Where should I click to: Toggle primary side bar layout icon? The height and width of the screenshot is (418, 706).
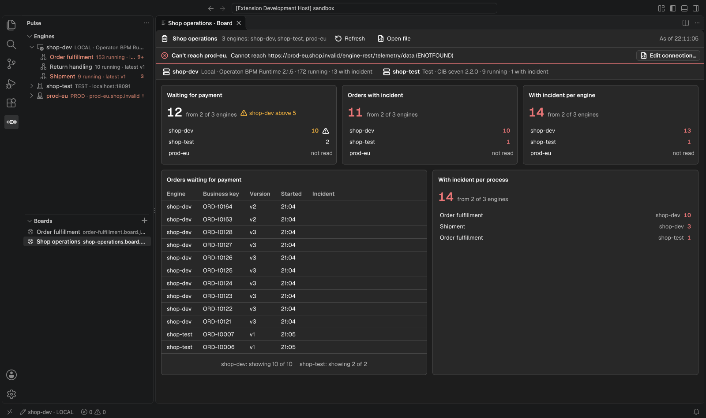673,8
